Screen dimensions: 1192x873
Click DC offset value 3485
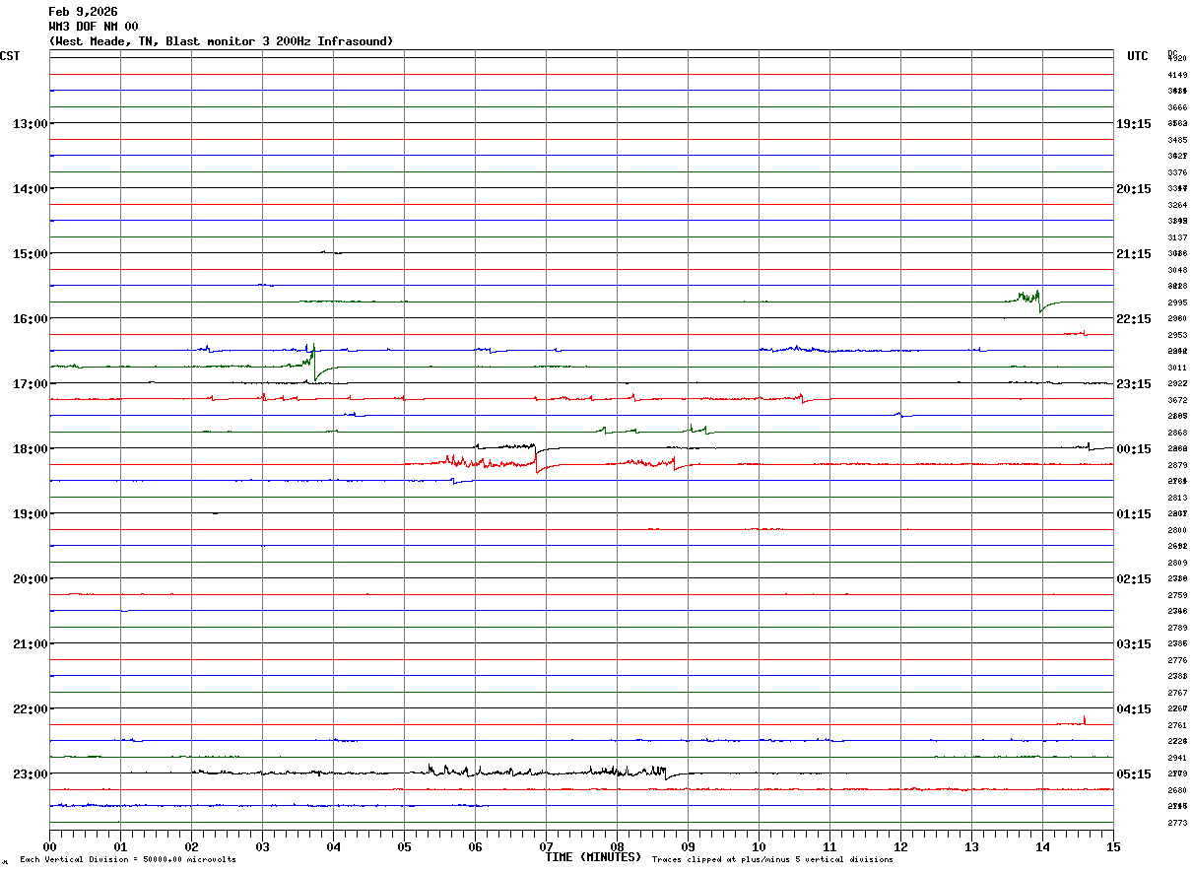pyautogui.click(x=1177, y=140)
